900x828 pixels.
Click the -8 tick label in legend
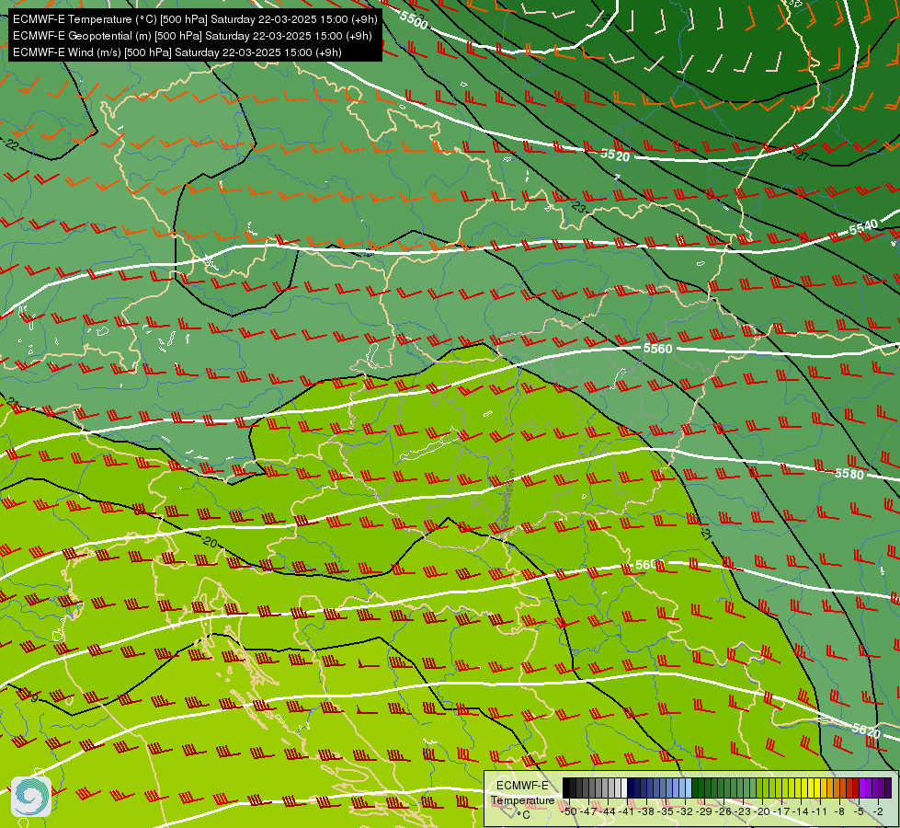click(x=839, y=811)
